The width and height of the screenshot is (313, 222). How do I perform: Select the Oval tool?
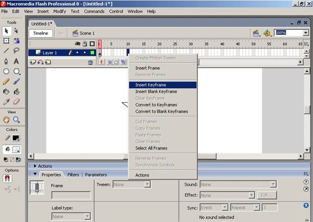pos(6,71)
